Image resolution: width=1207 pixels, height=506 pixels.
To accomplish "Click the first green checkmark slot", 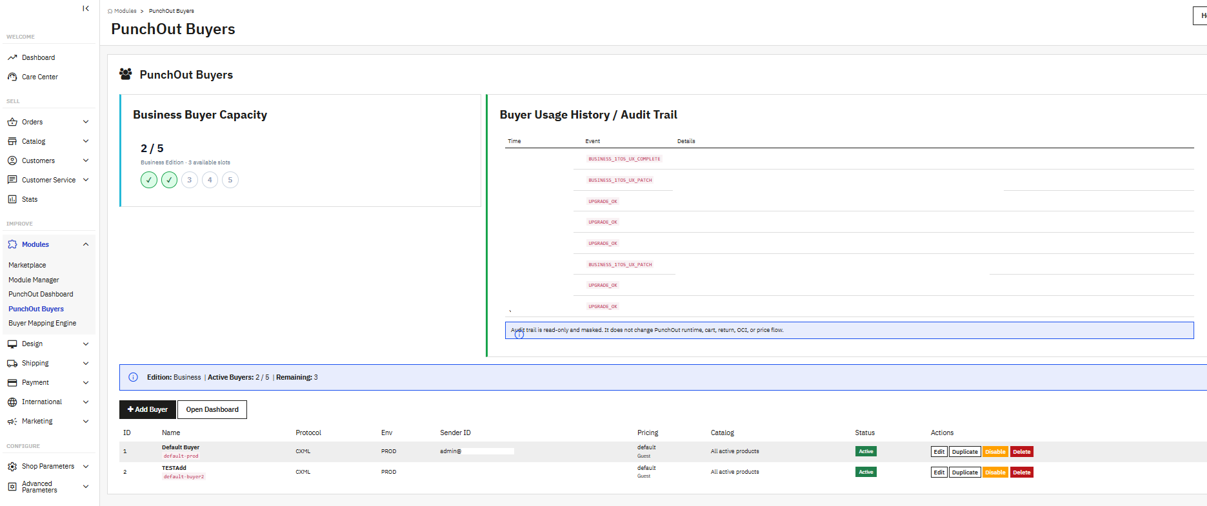I will click(x=149, y=180).
